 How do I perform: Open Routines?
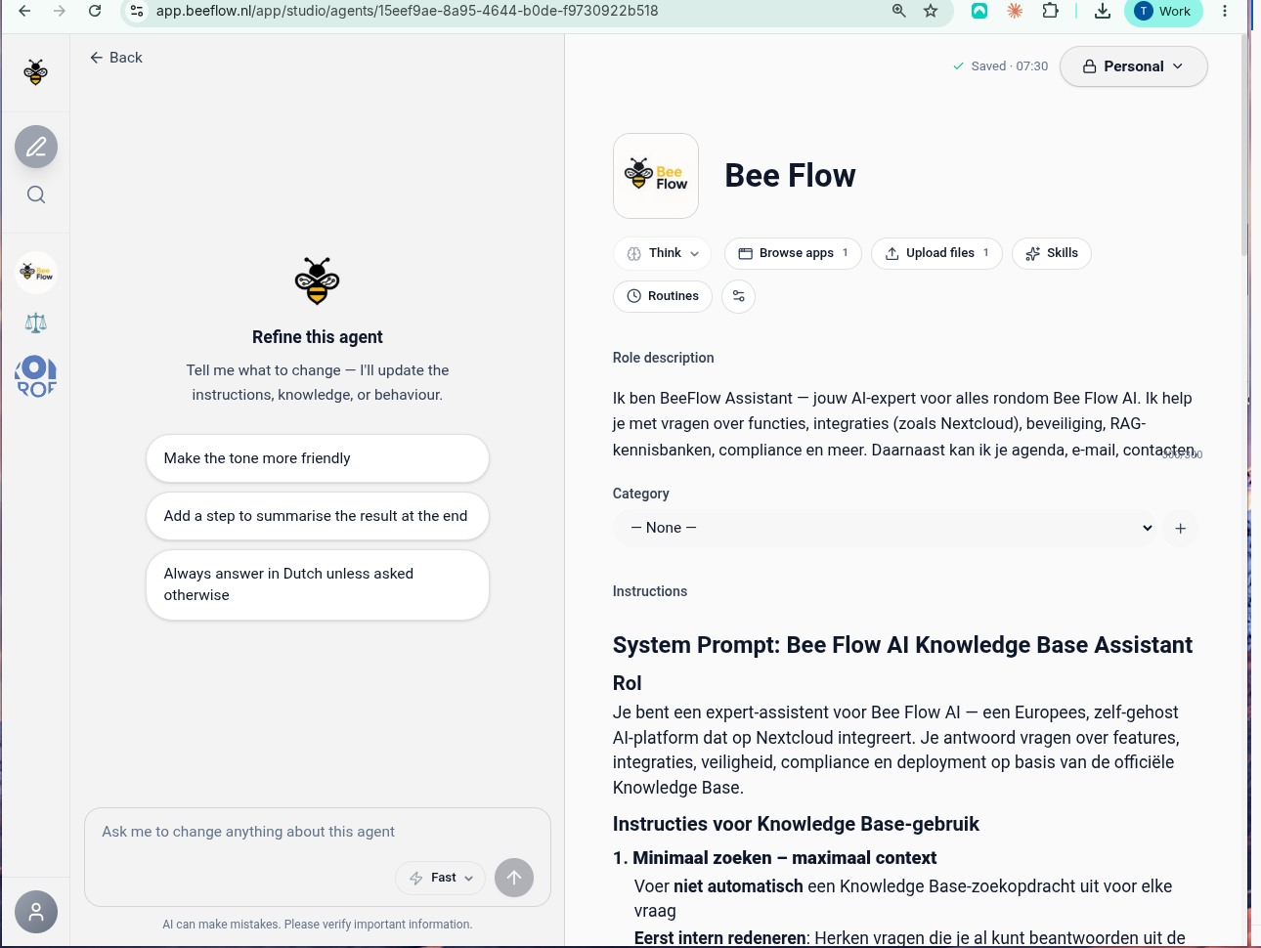663,296
